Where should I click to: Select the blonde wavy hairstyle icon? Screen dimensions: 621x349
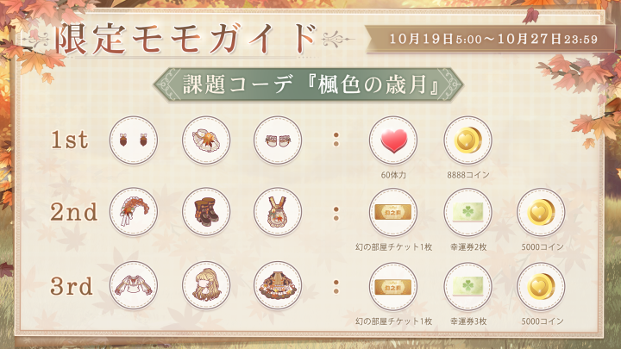tap(206, 286)
